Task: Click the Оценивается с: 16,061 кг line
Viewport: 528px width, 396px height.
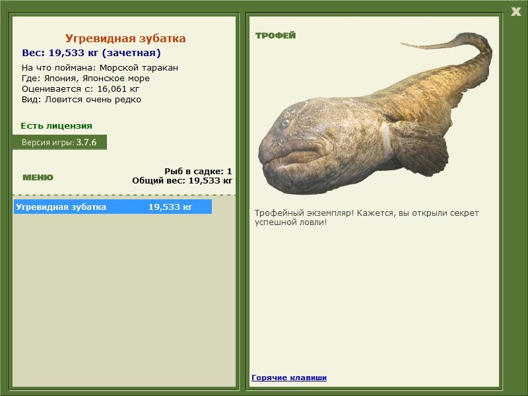Action: point(81,89)
